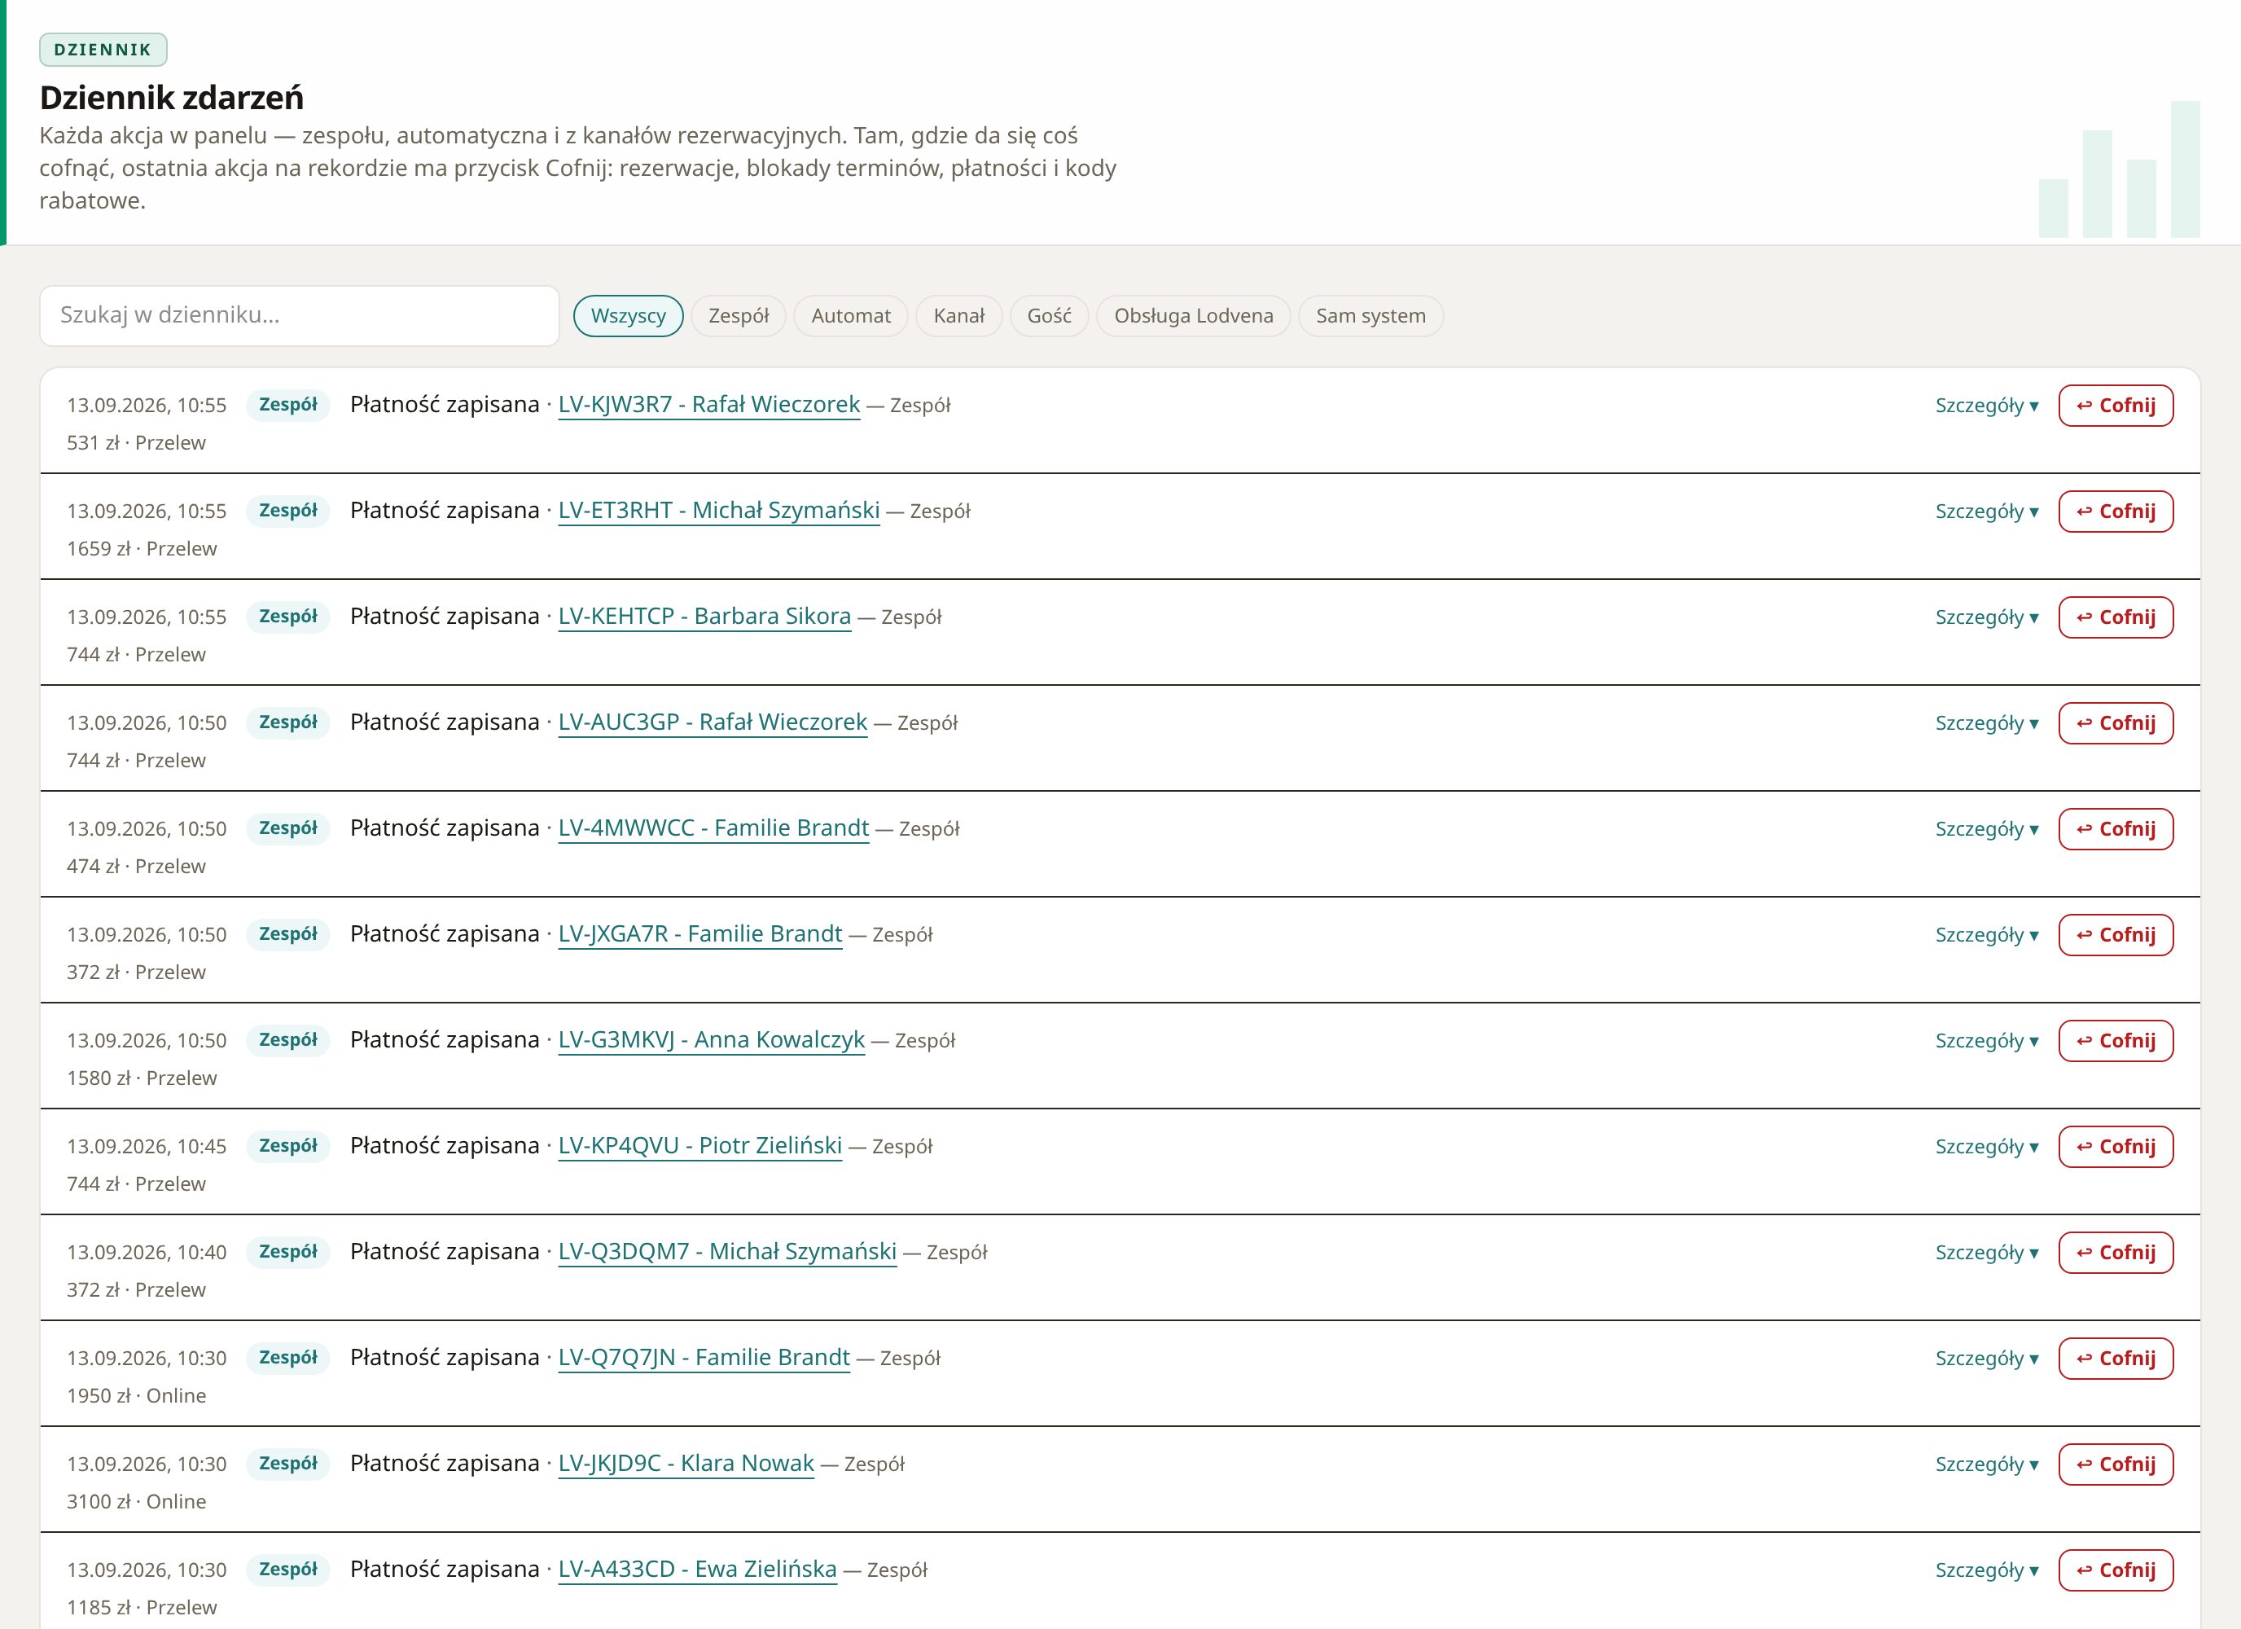This screenshot has width=2241, height=1629.
Task: Open reservation LV-Q7Q7JN - Familie Brandt
Action: point(704,1356)
